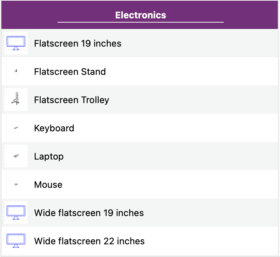
Task: Select the Flatscreen 19 inches label
Action: pos(77,43)
